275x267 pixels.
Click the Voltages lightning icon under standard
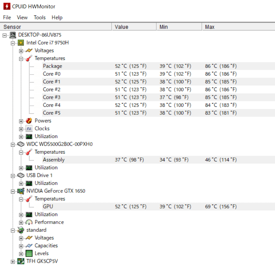click(29, 238)
